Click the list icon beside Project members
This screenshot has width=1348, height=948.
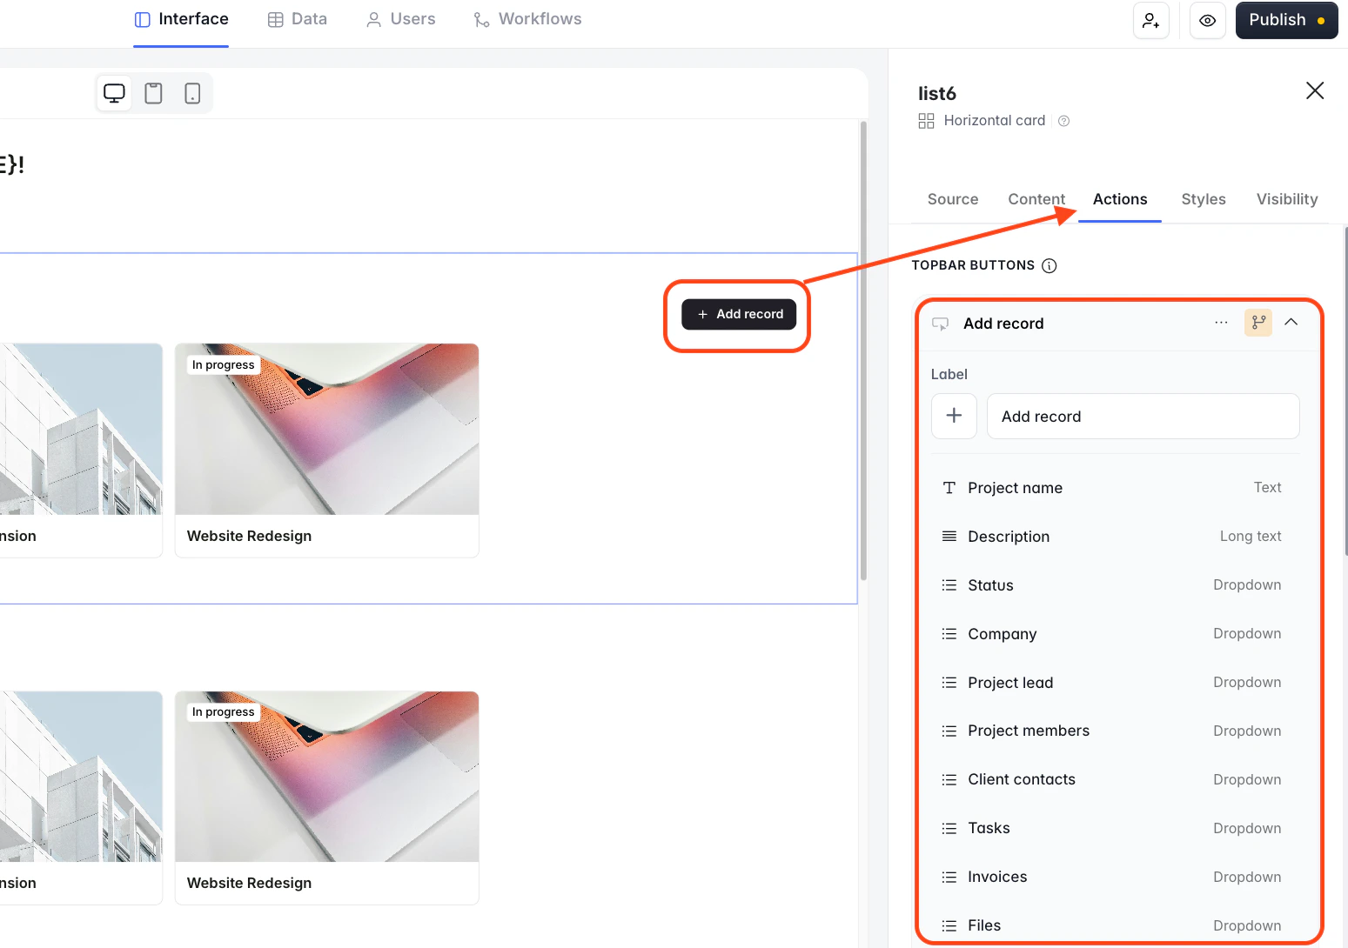(949, 731)
